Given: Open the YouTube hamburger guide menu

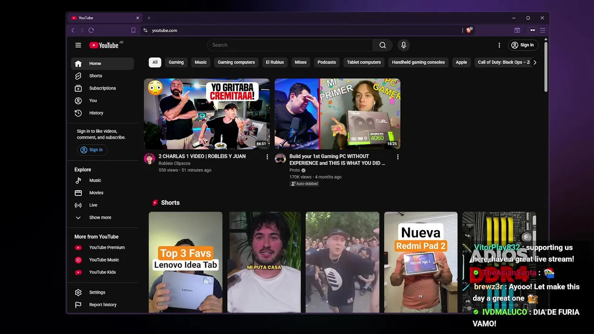Looking at the screenshot, I should (78, 45).
